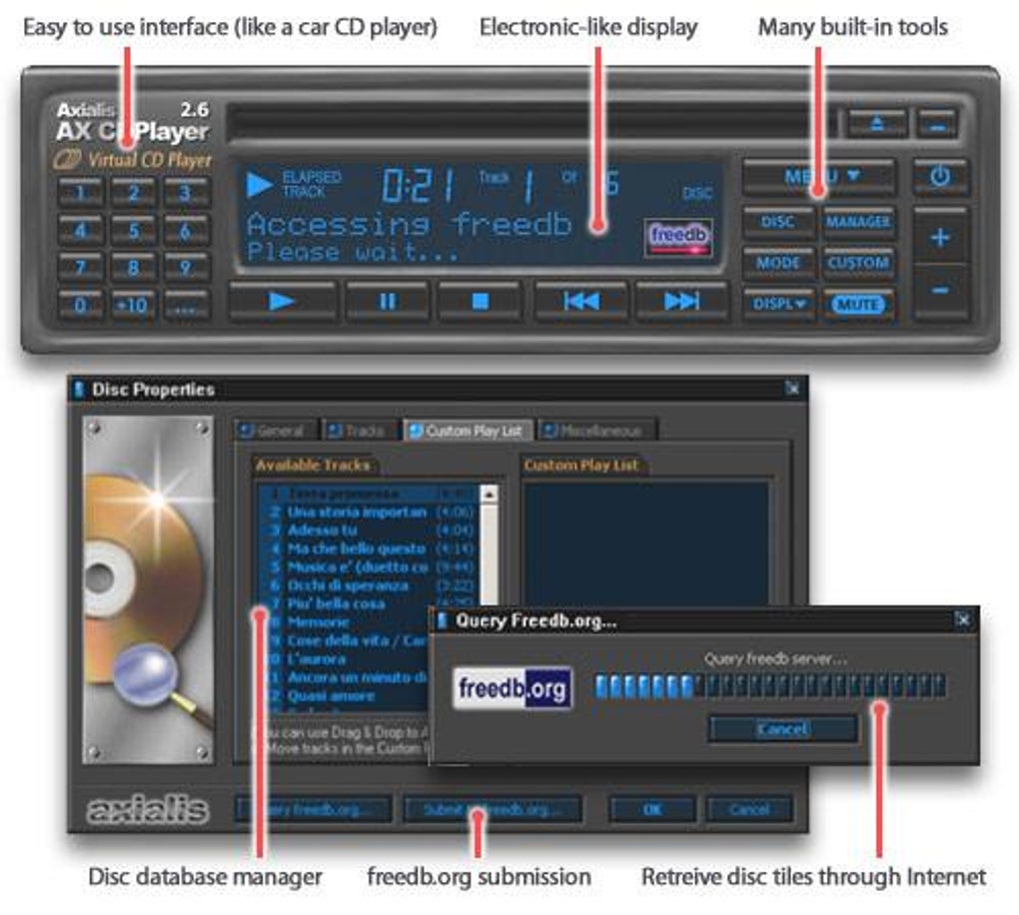Choose keypad number 7
The width and height of the screenshot is (1019, 915).
click(x=81, y=269)
